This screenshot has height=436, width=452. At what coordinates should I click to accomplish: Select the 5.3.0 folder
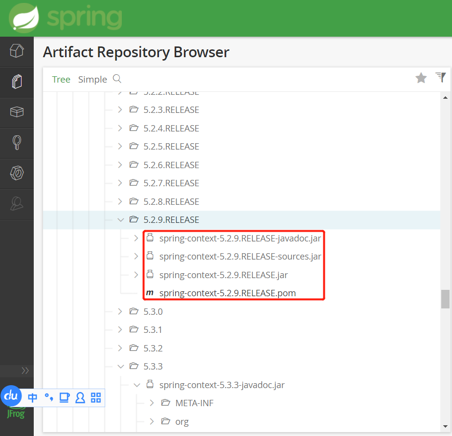pyautogui.click(x=153, y=311)
